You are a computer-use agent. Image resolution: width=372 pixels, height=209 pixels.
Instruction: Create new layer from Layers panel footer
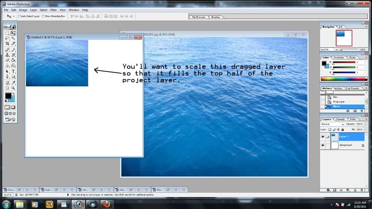coord(355,190)
